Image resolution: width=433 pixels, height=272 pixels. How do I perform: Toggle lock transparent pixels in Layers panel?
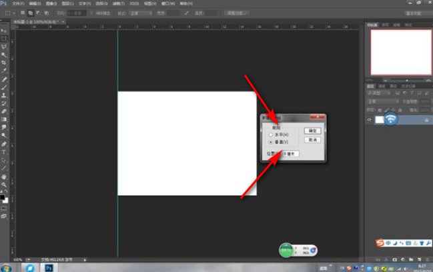point(380,110)
